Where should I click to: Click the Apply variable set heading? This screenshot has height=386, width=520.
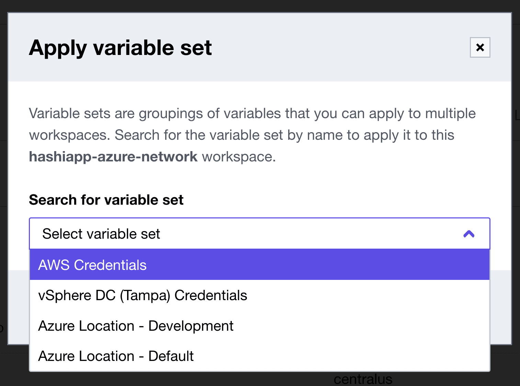(x=120, y=47)
